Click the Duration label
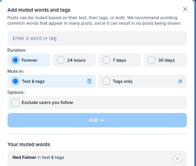Viewport: 196px width, 166px height. click(x=17, y=50)
